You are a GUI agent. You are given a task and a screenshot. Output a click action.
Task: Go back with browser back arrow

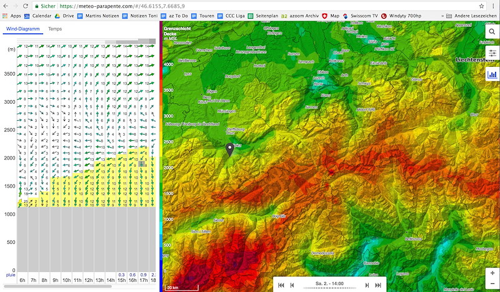pos(6,6)
